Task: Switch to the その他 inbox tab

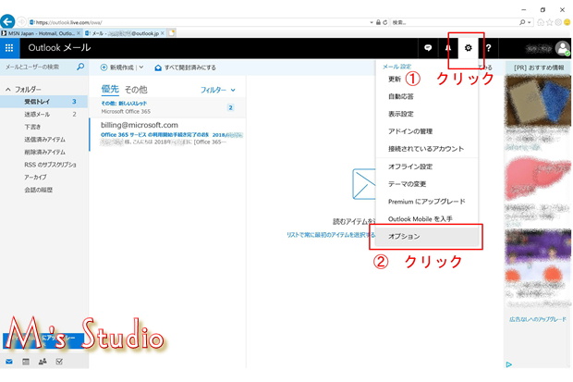Action: [x=136, y=90]
